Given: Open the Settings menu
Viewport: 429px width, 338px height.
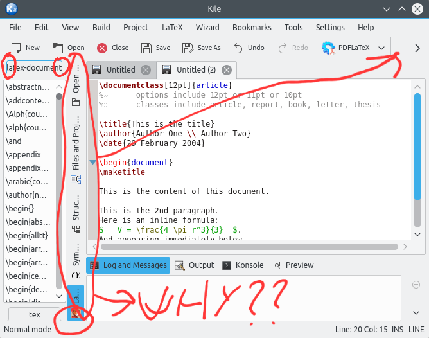Looking at the screenshot, I should coord(330,28).
